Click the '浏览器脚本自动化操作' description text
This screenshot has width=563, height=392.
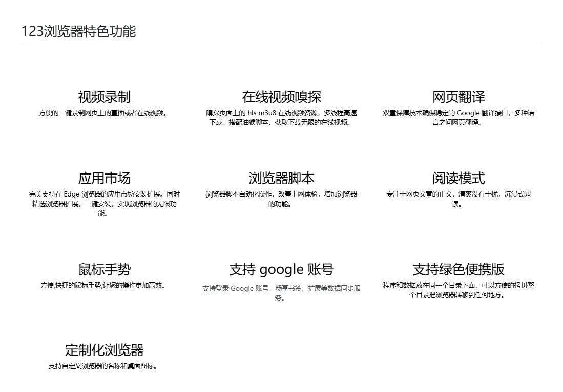[x=281, y=199]
